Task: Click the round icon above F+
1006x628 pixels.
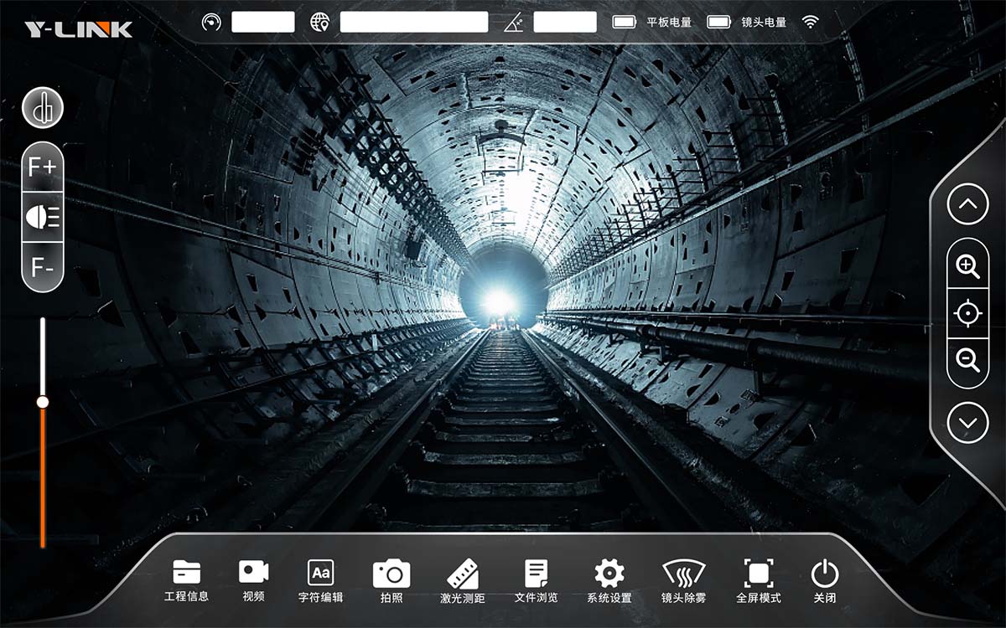Action: [43, 108]
